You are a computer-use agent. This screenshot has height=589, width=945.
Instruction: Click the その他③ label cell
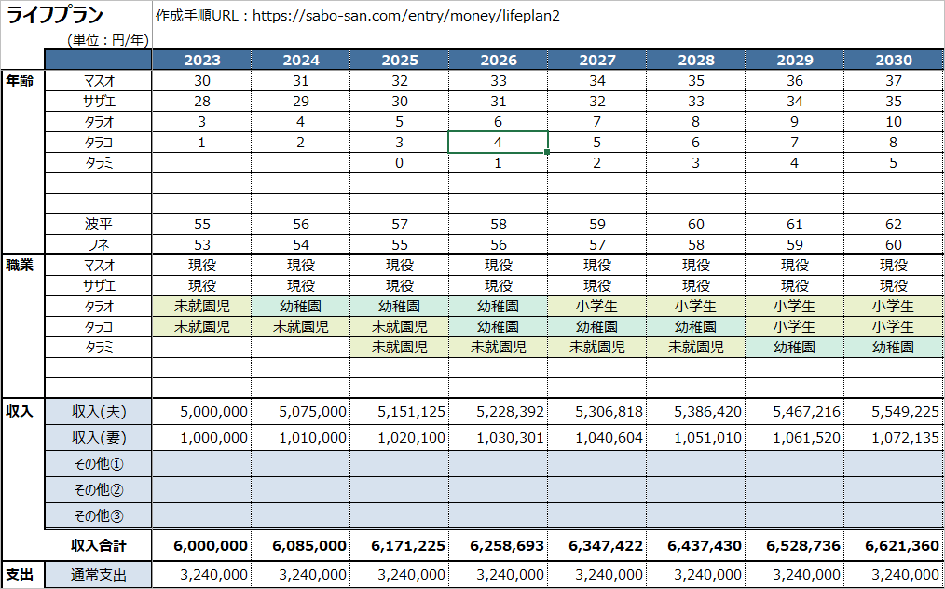pos(98,515)
